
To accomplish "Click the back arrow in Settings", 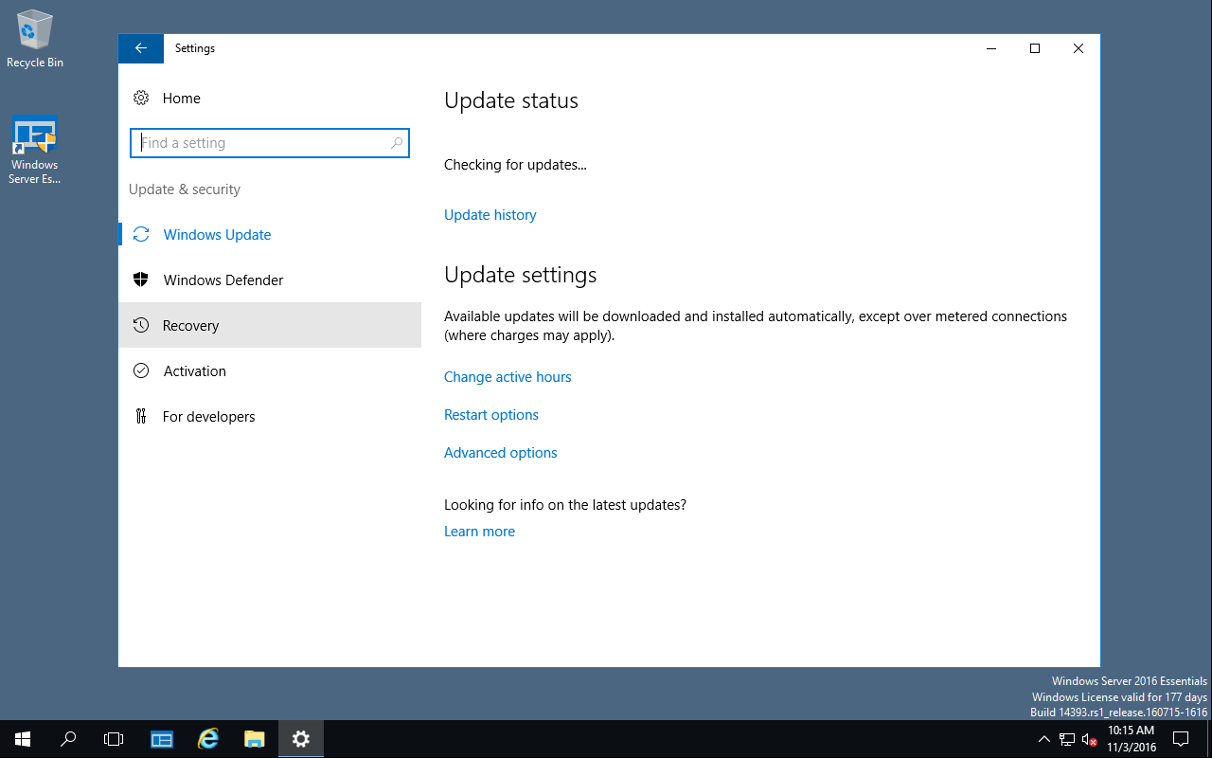I will tap(141, 48).
